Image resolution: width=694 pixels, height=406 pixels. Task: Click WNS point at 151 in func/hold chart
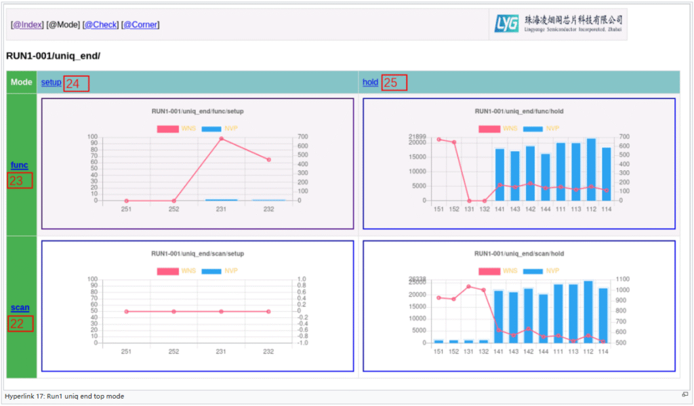coord(438,140)
